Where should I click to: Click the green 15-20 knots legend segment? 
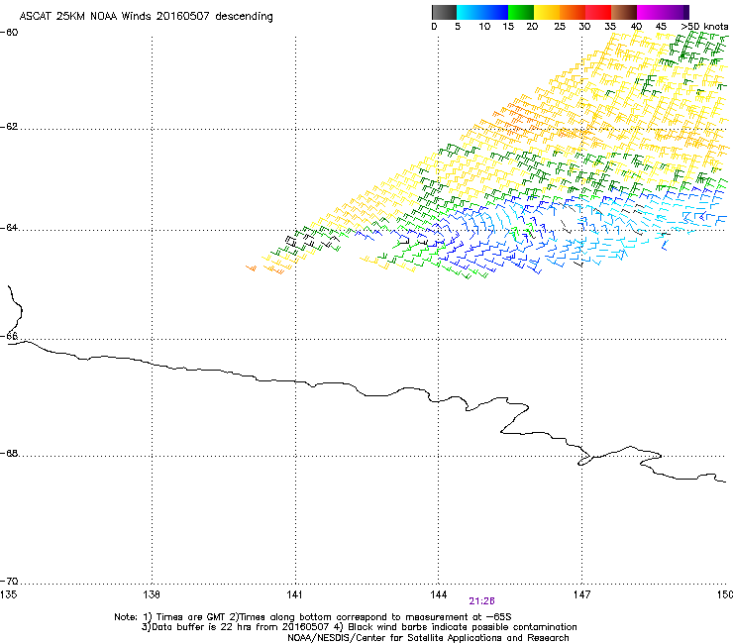pyautogui.click(x=521, y=12)
